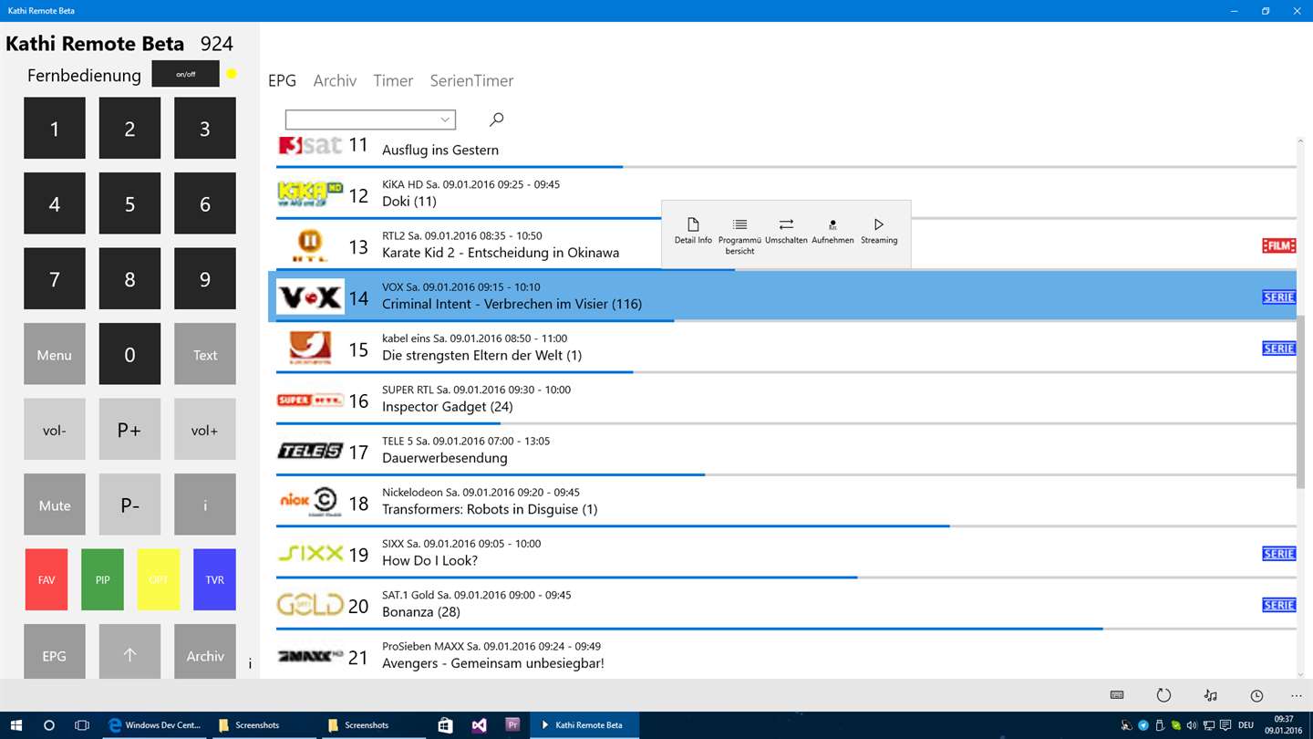Image resolution: width=1313 pixels, height=739 pixels.
Task: Select kabel eins channel logo
Action: 310,348
